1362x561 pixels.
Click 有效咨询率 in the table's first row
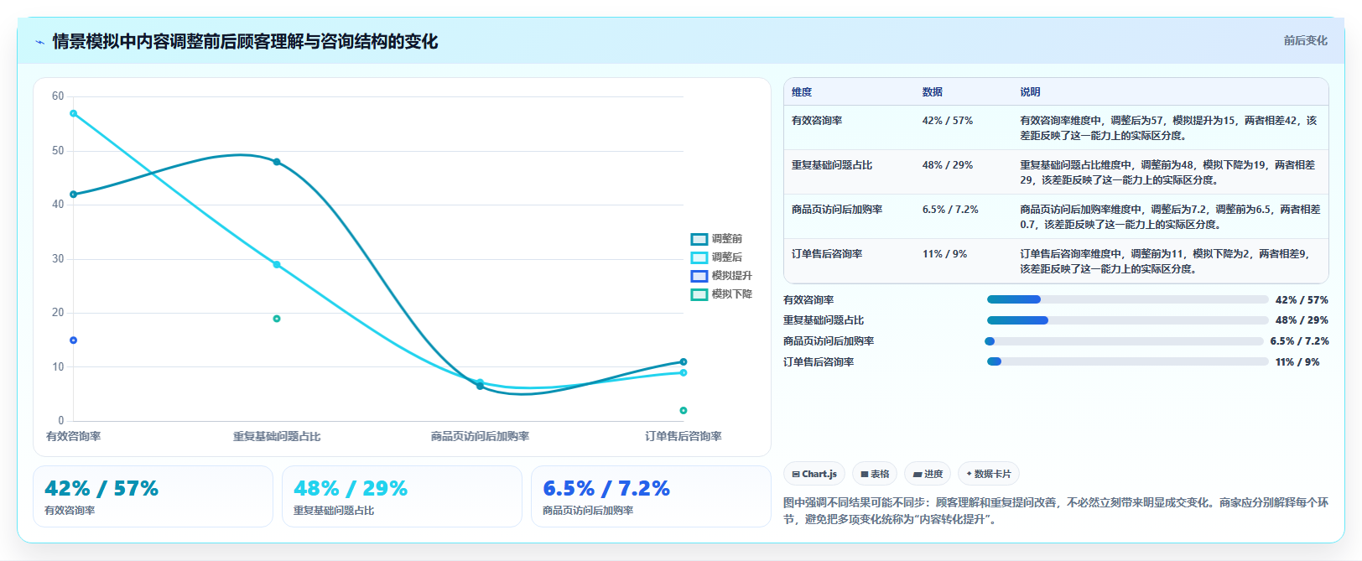pyautogui.click(x=817, y=121)
